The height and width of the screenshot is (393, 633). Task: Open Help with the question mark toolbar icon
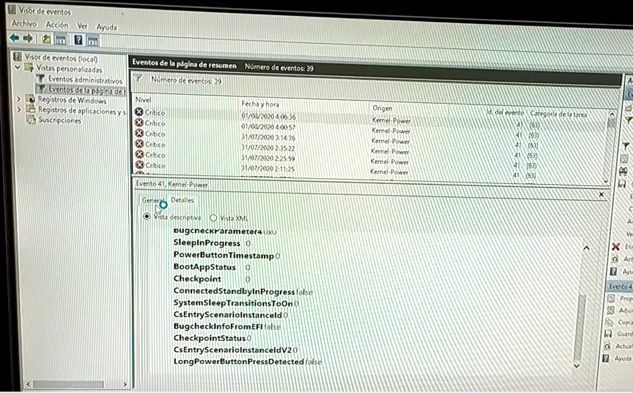pos(78,40)
